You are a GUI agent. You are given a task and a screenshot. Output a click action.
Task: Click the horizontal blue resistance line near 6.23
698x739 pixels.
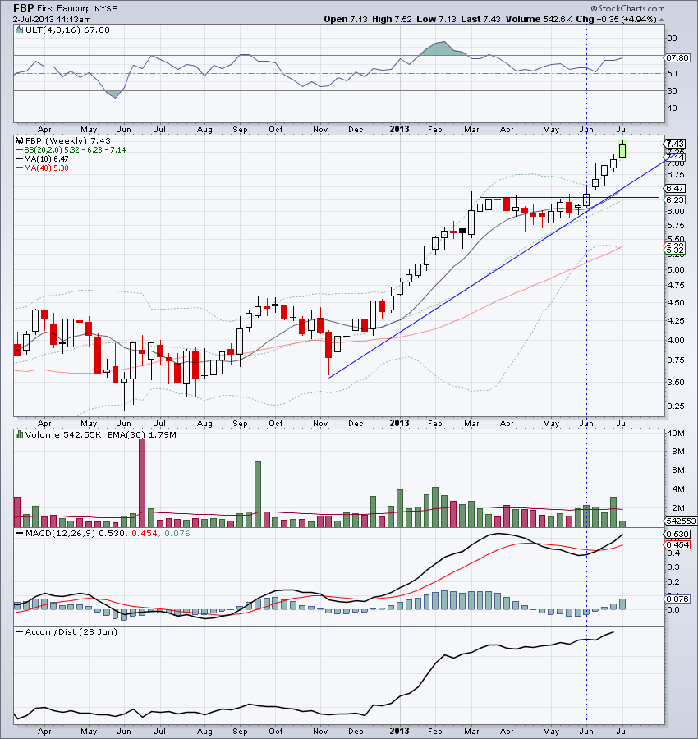pos(569,197)
